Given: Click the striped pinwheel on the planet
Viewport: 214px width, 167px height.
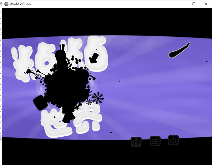Looking at the screenshot, I should pos(98,98).
